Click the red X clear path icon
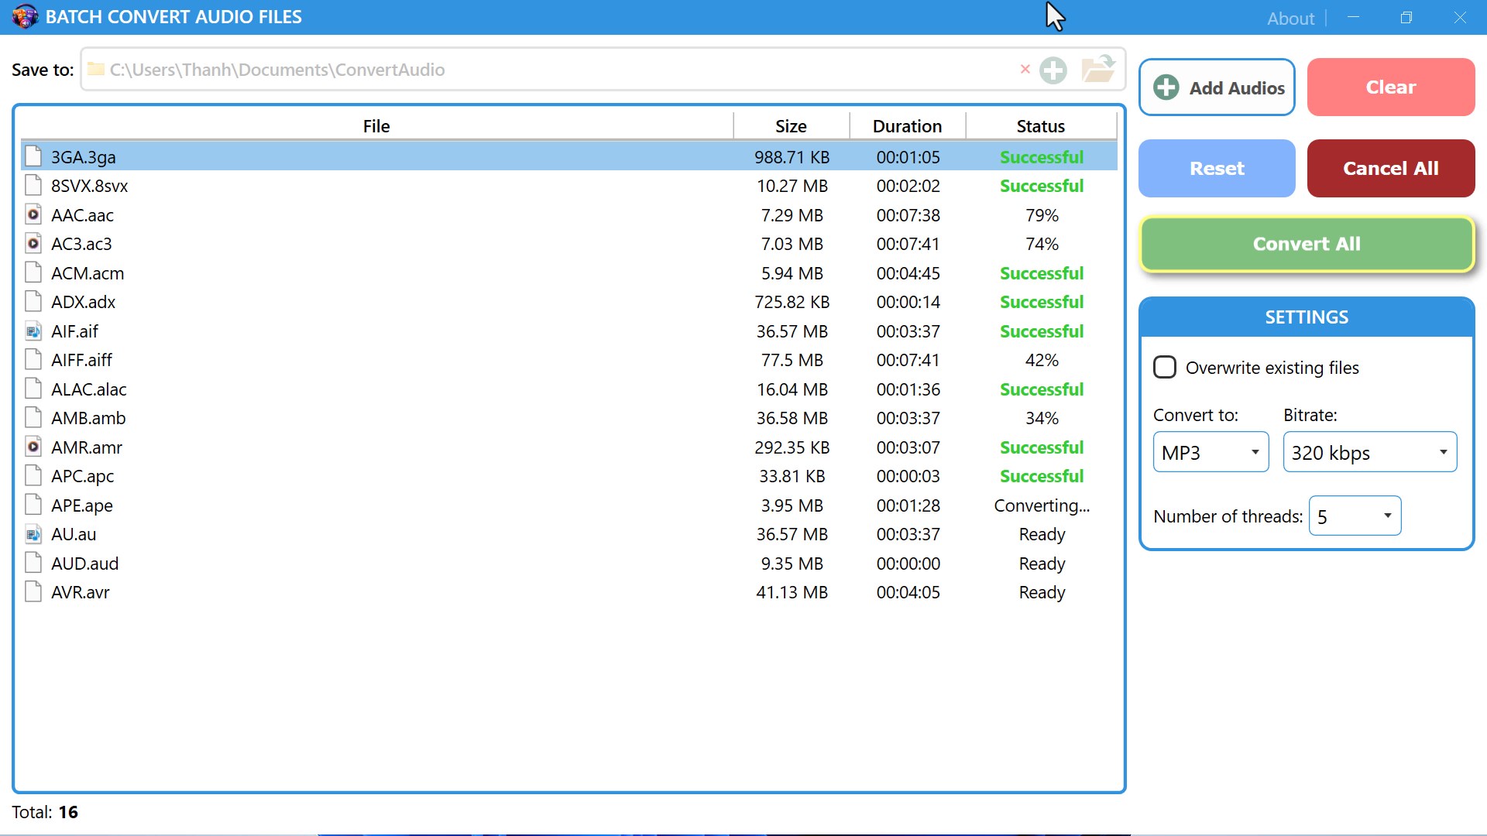 coord(1025,70)
